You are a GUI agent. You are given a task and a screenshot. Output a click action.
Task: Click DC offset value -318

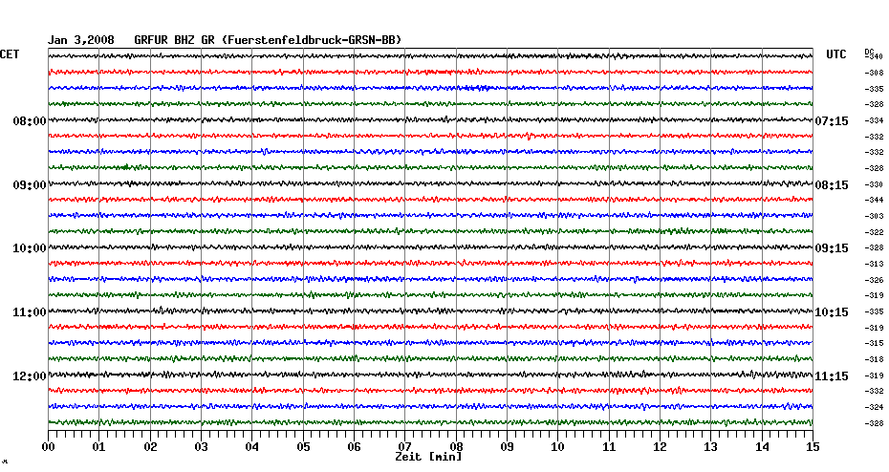pyautogui.click(x=875, y=359)
